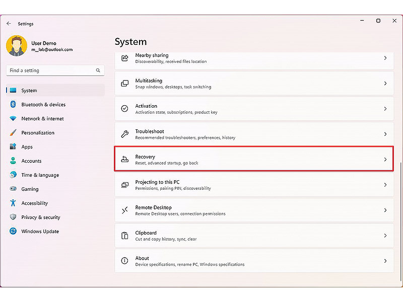Go to Bluetooth & devices section
The width and height of the screenshot is (403, 302).
tap(43, 105)
